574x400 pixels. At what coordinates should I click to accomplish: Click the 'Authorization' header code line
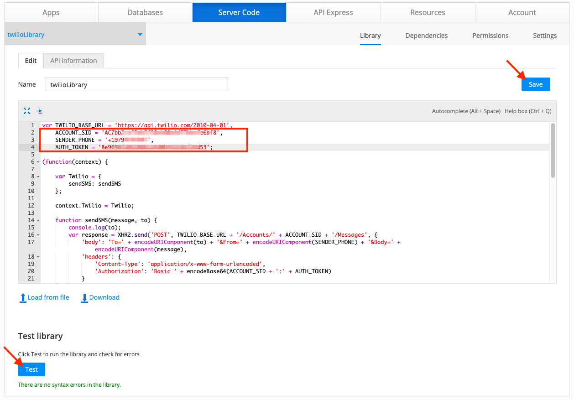coord(213,271)
